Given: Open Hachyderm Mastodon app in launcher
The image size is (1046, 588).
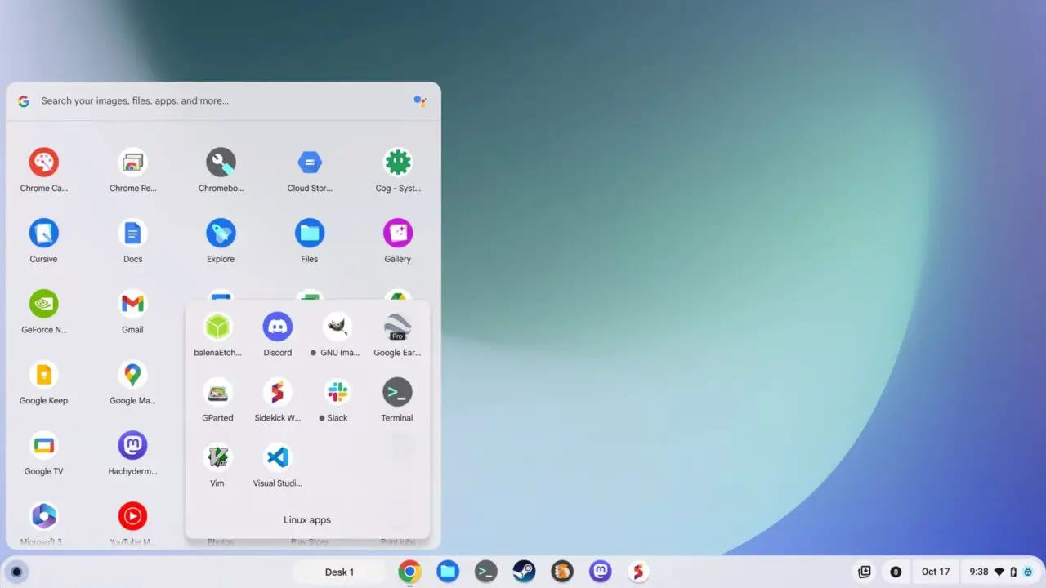Looking at the screenshot, I should click(132, 446).
